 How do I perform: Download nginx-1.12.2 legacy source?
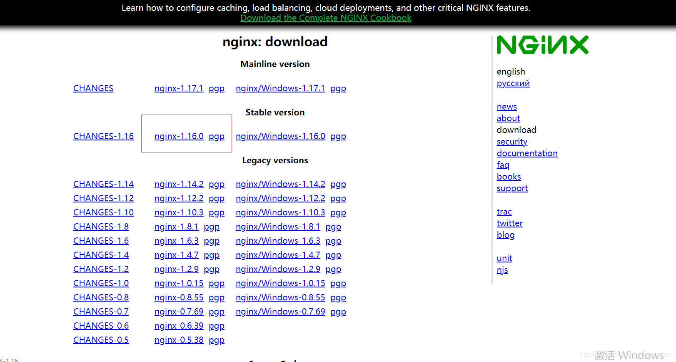coord(179,198)
